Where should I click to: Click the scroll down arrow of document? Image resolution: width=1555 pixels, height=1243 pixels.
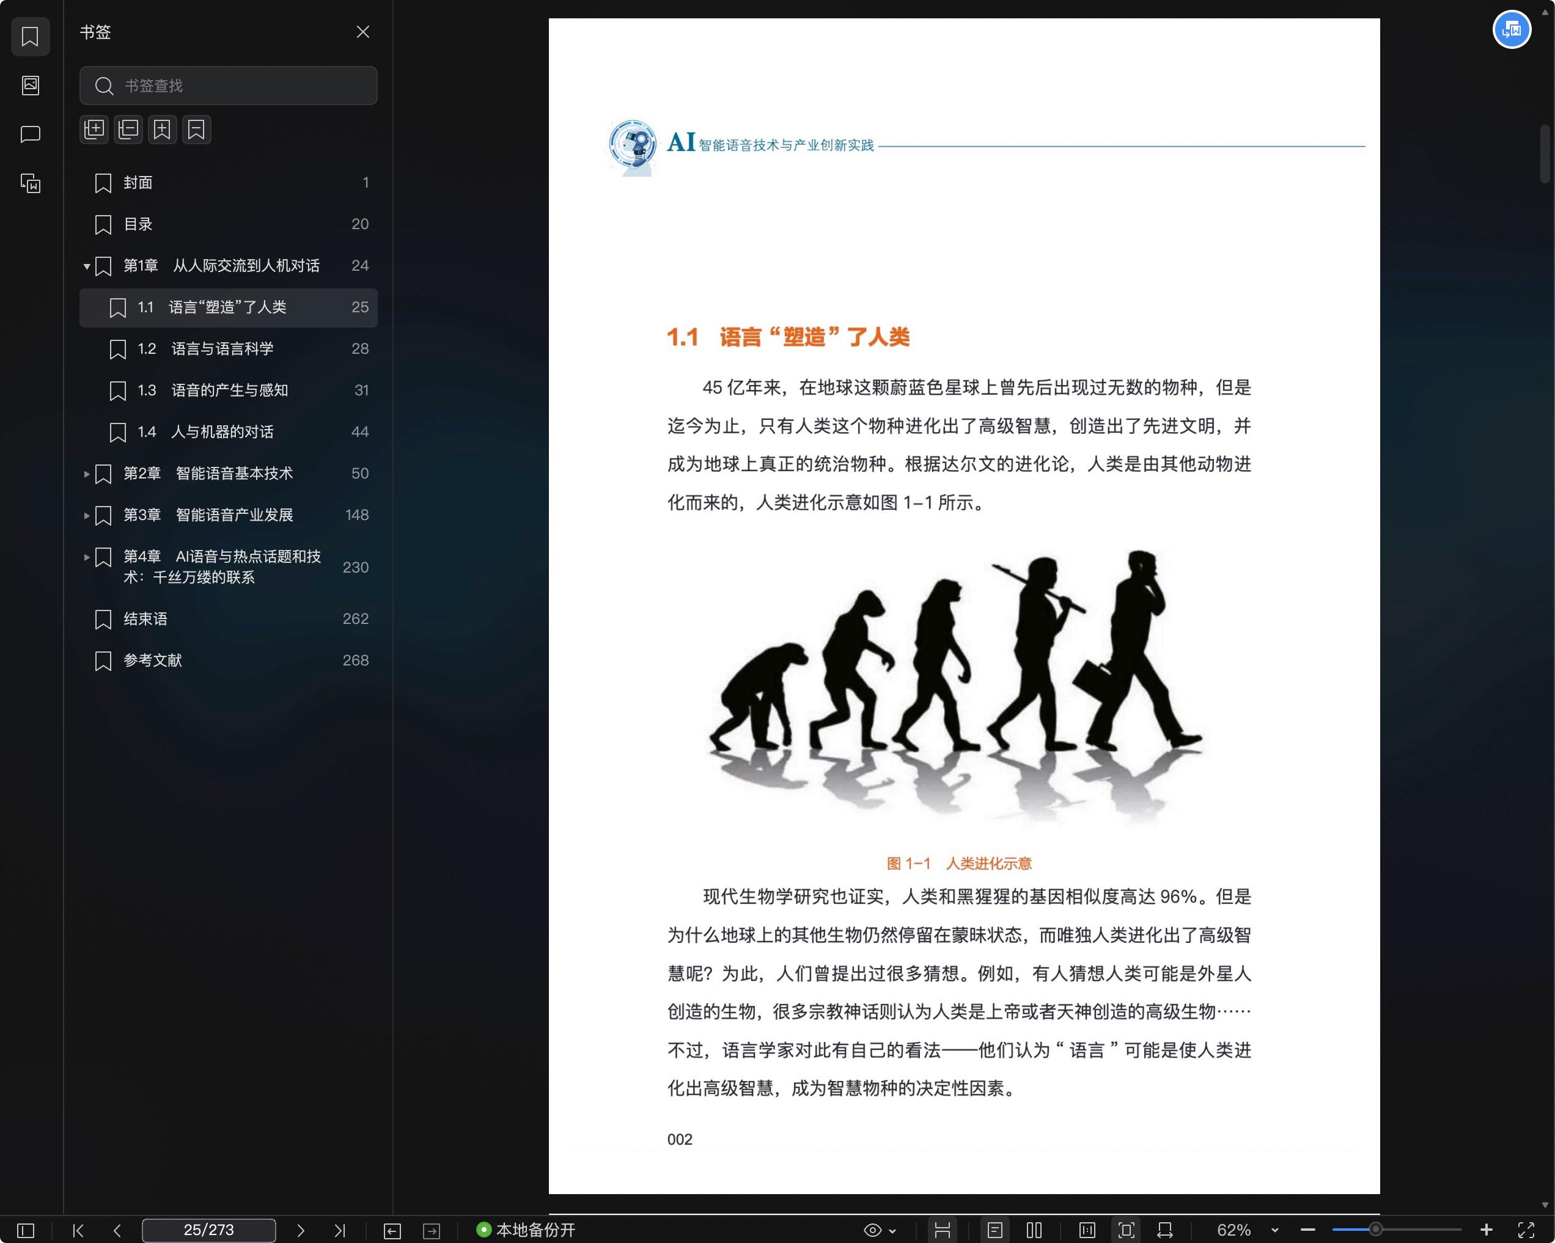1545,1204
